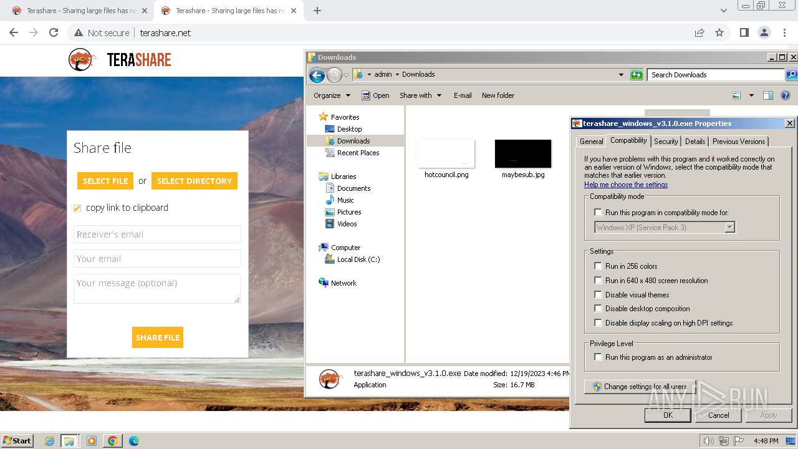Open Microsoft Edge from the taskbar

pos(133,441)
